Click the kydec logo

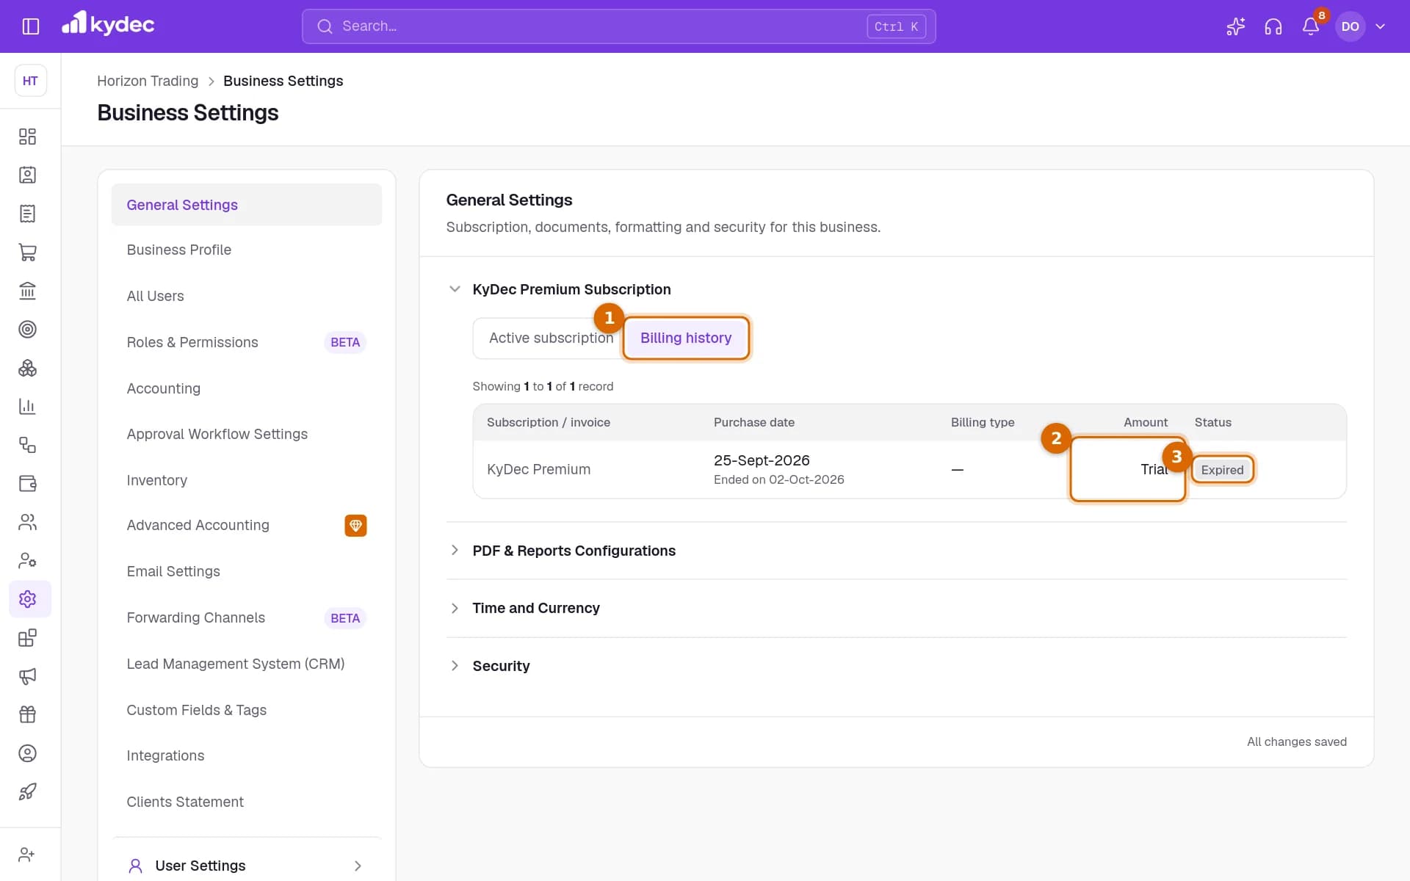[x=108, y=24]
